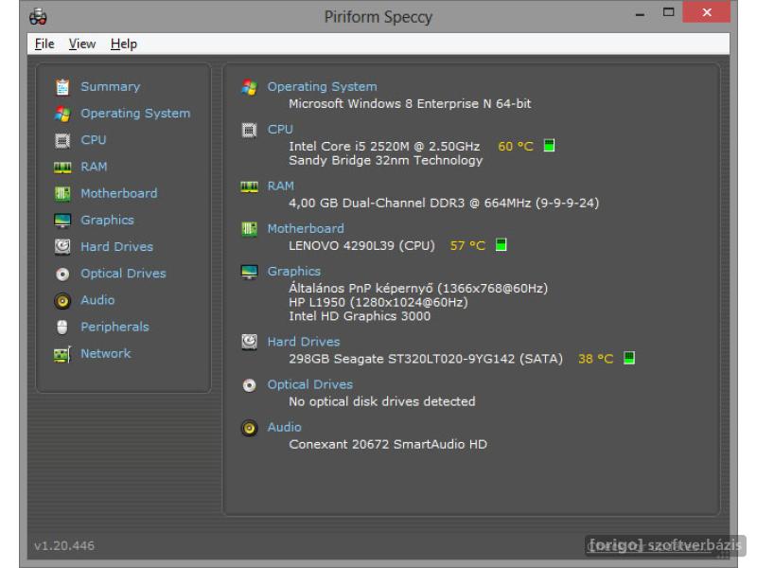
Task: Click 'LENOVO 4290L39 (CPU)' text
Action: (x=361, y=245)
